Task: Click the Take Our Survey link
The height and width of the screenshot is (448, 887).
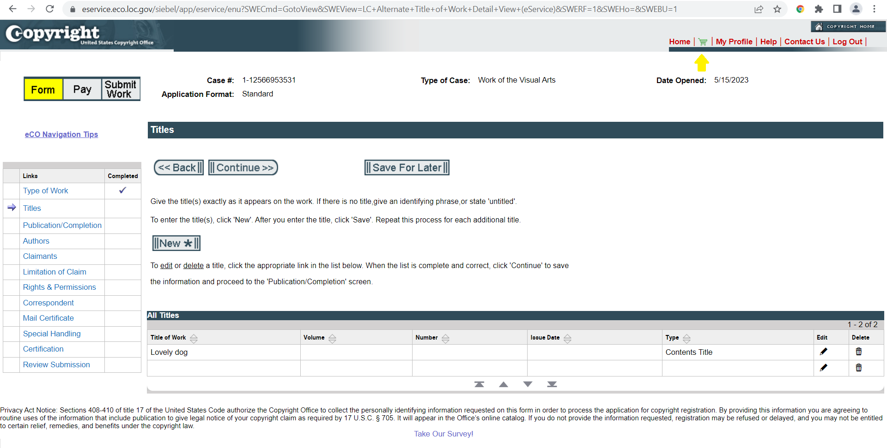Action: [x=443, y=434]
